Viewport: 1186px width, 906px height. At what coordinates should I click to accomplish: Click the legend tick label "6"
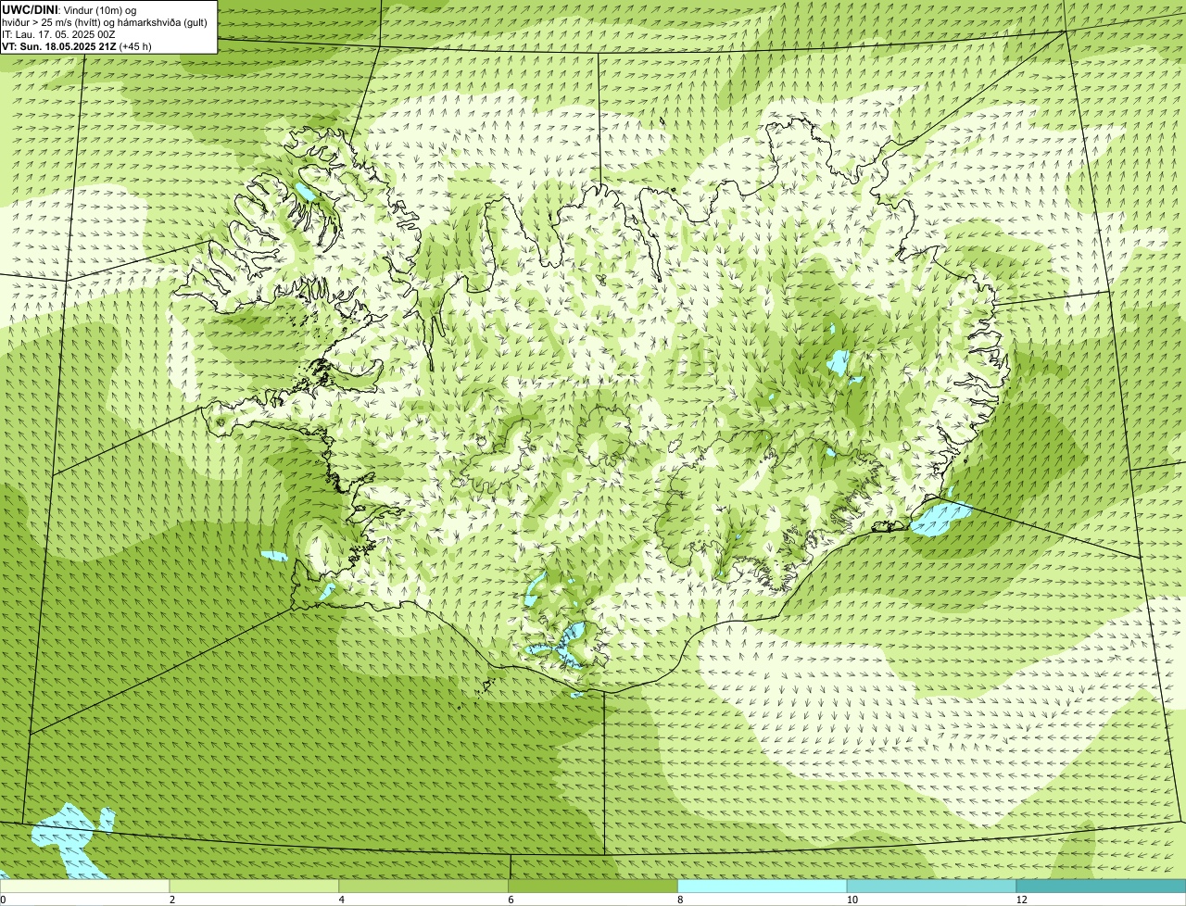pos(511,900)
